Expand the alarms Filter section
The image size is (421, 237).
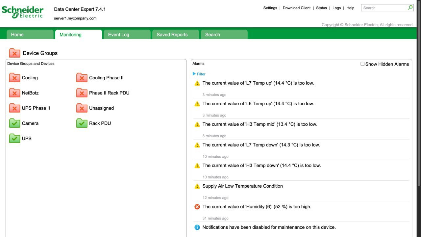pos(199,74)
